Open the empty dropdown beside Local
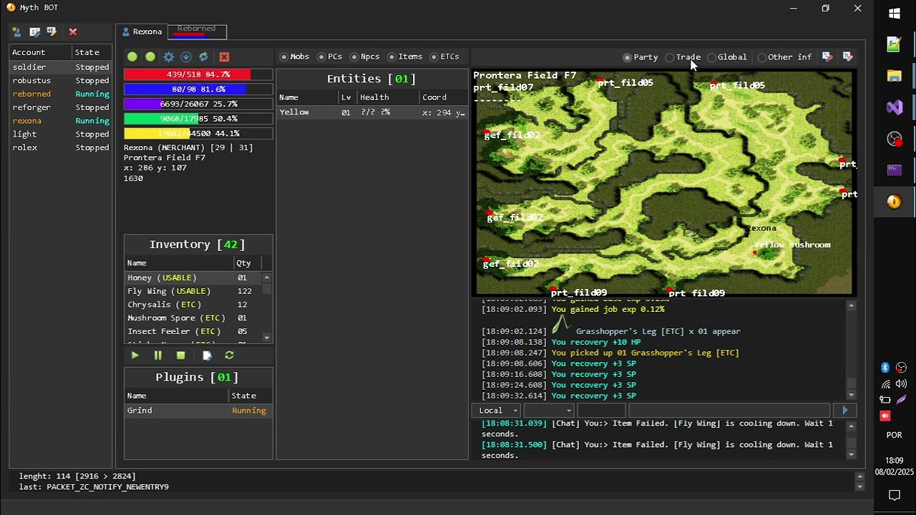This screenshot has width=916, height=515. (x=549, y=411)
